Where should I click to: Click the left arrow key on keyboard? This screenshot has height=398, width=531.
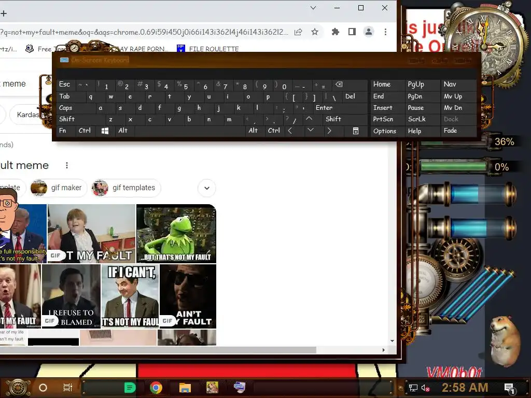[x=290, y=131]
